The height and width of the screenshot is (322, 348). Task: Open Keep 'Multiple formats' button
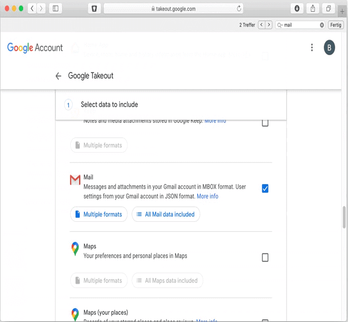click(99, 145)
